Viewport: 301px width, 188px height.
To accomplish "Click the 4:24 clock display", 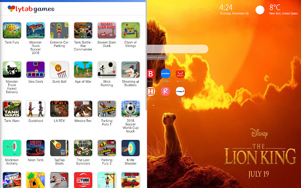I will click(226, 8).
